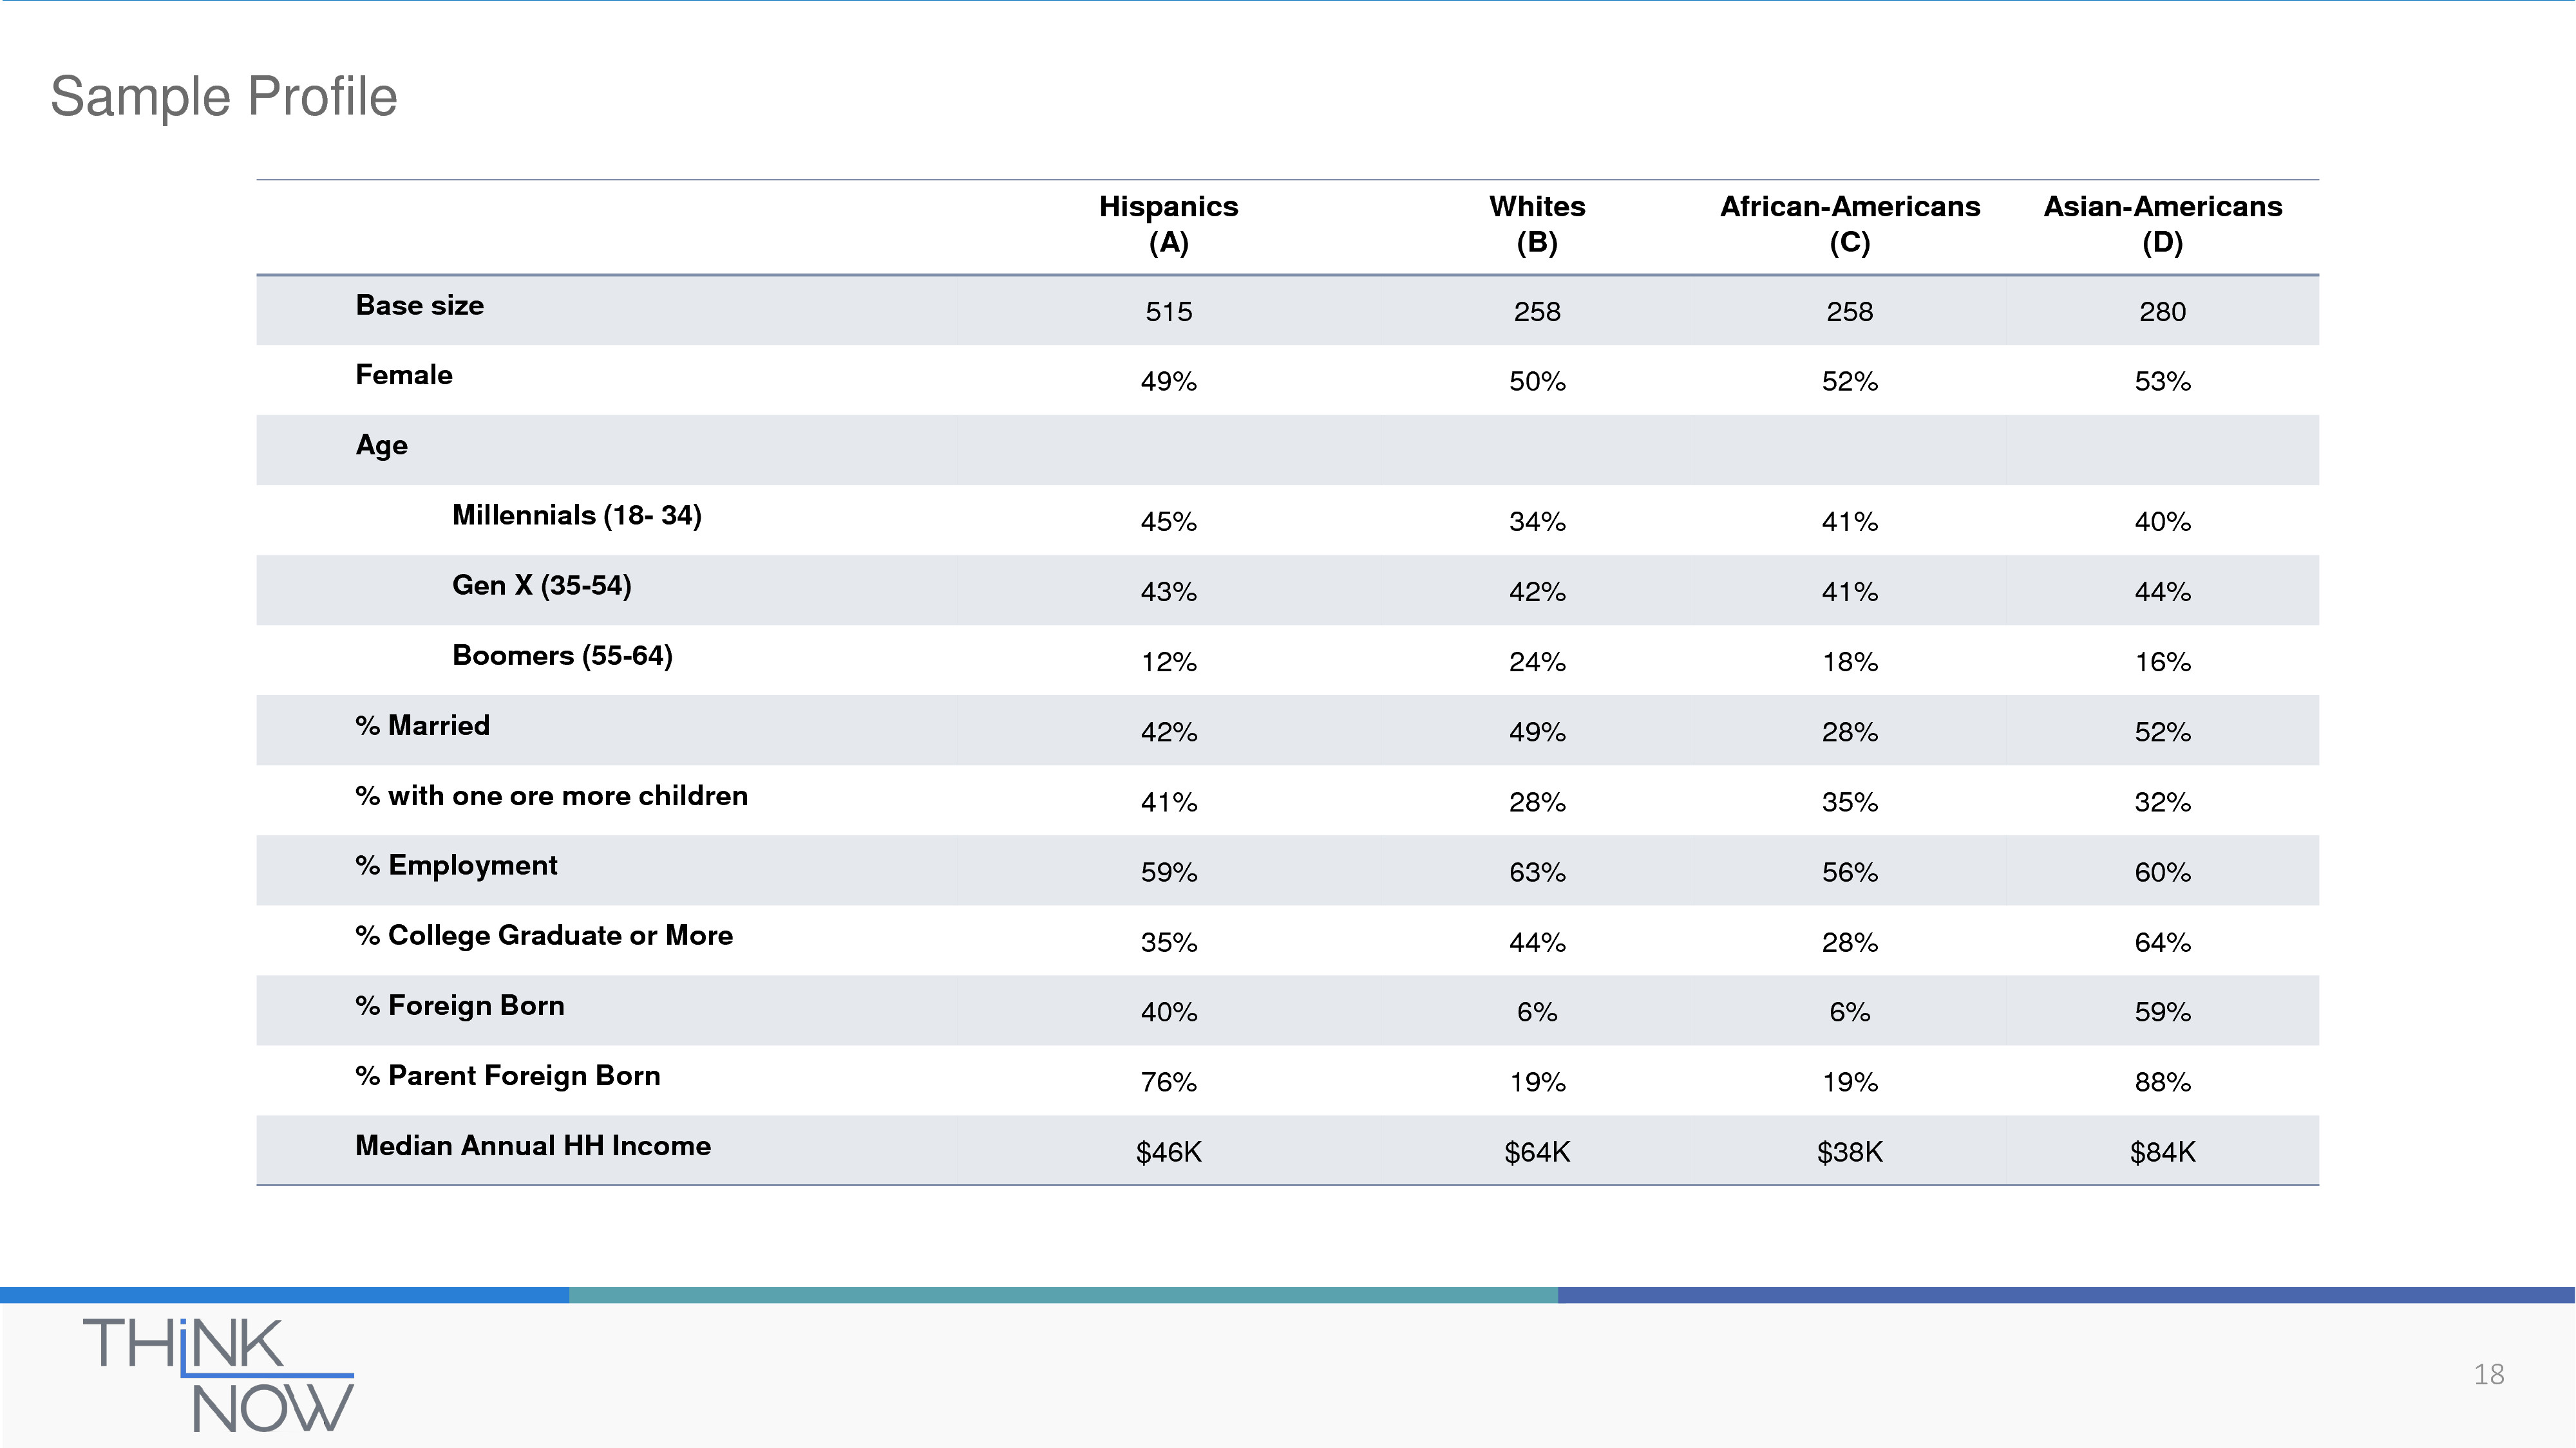Click the $84K income value

pyautogui.click(x=2162, y=1152)
